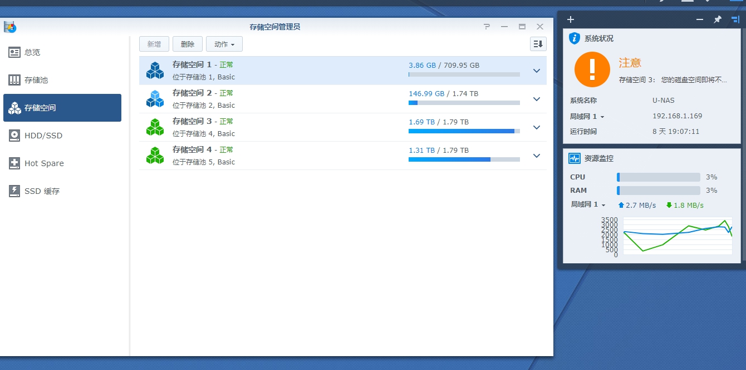Image resolution: width=746 pixels, height=370 pixels.
Task: Minimize the Storage Manager window
Action: tap(504, 27)
